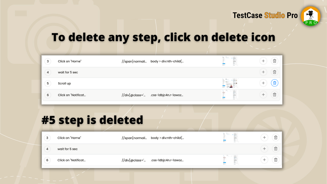The image size is (327, 184).
Task: Add a new step after 'Click on Home'
Action: pyautogui.click(x=263, y=61)
